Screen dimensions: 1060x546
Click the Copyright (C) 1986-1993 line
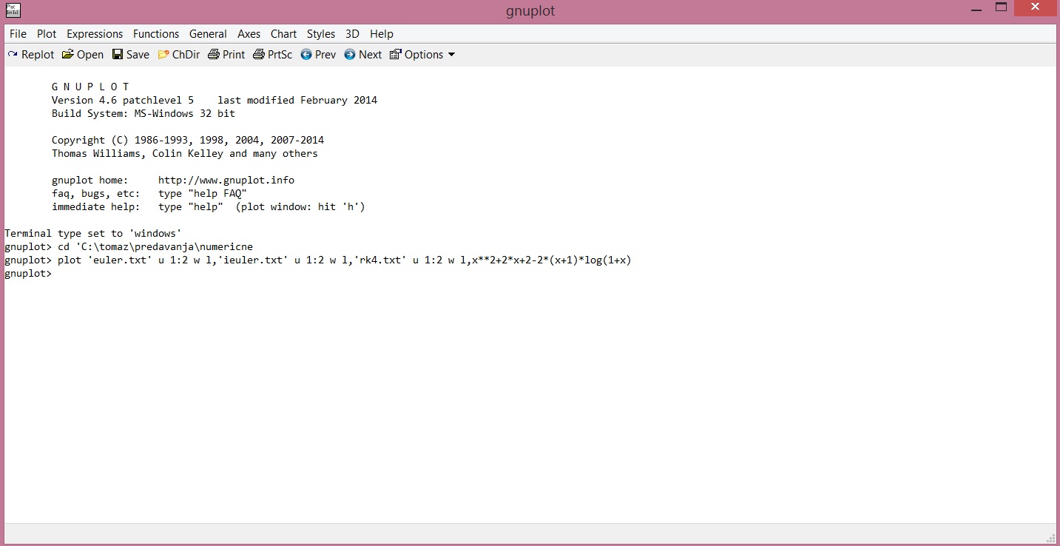[188, 141]
